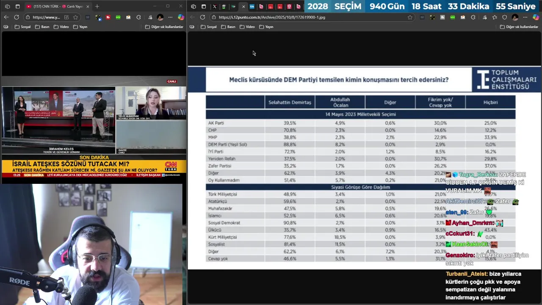Click the AK Parti row label

point(216,123)
